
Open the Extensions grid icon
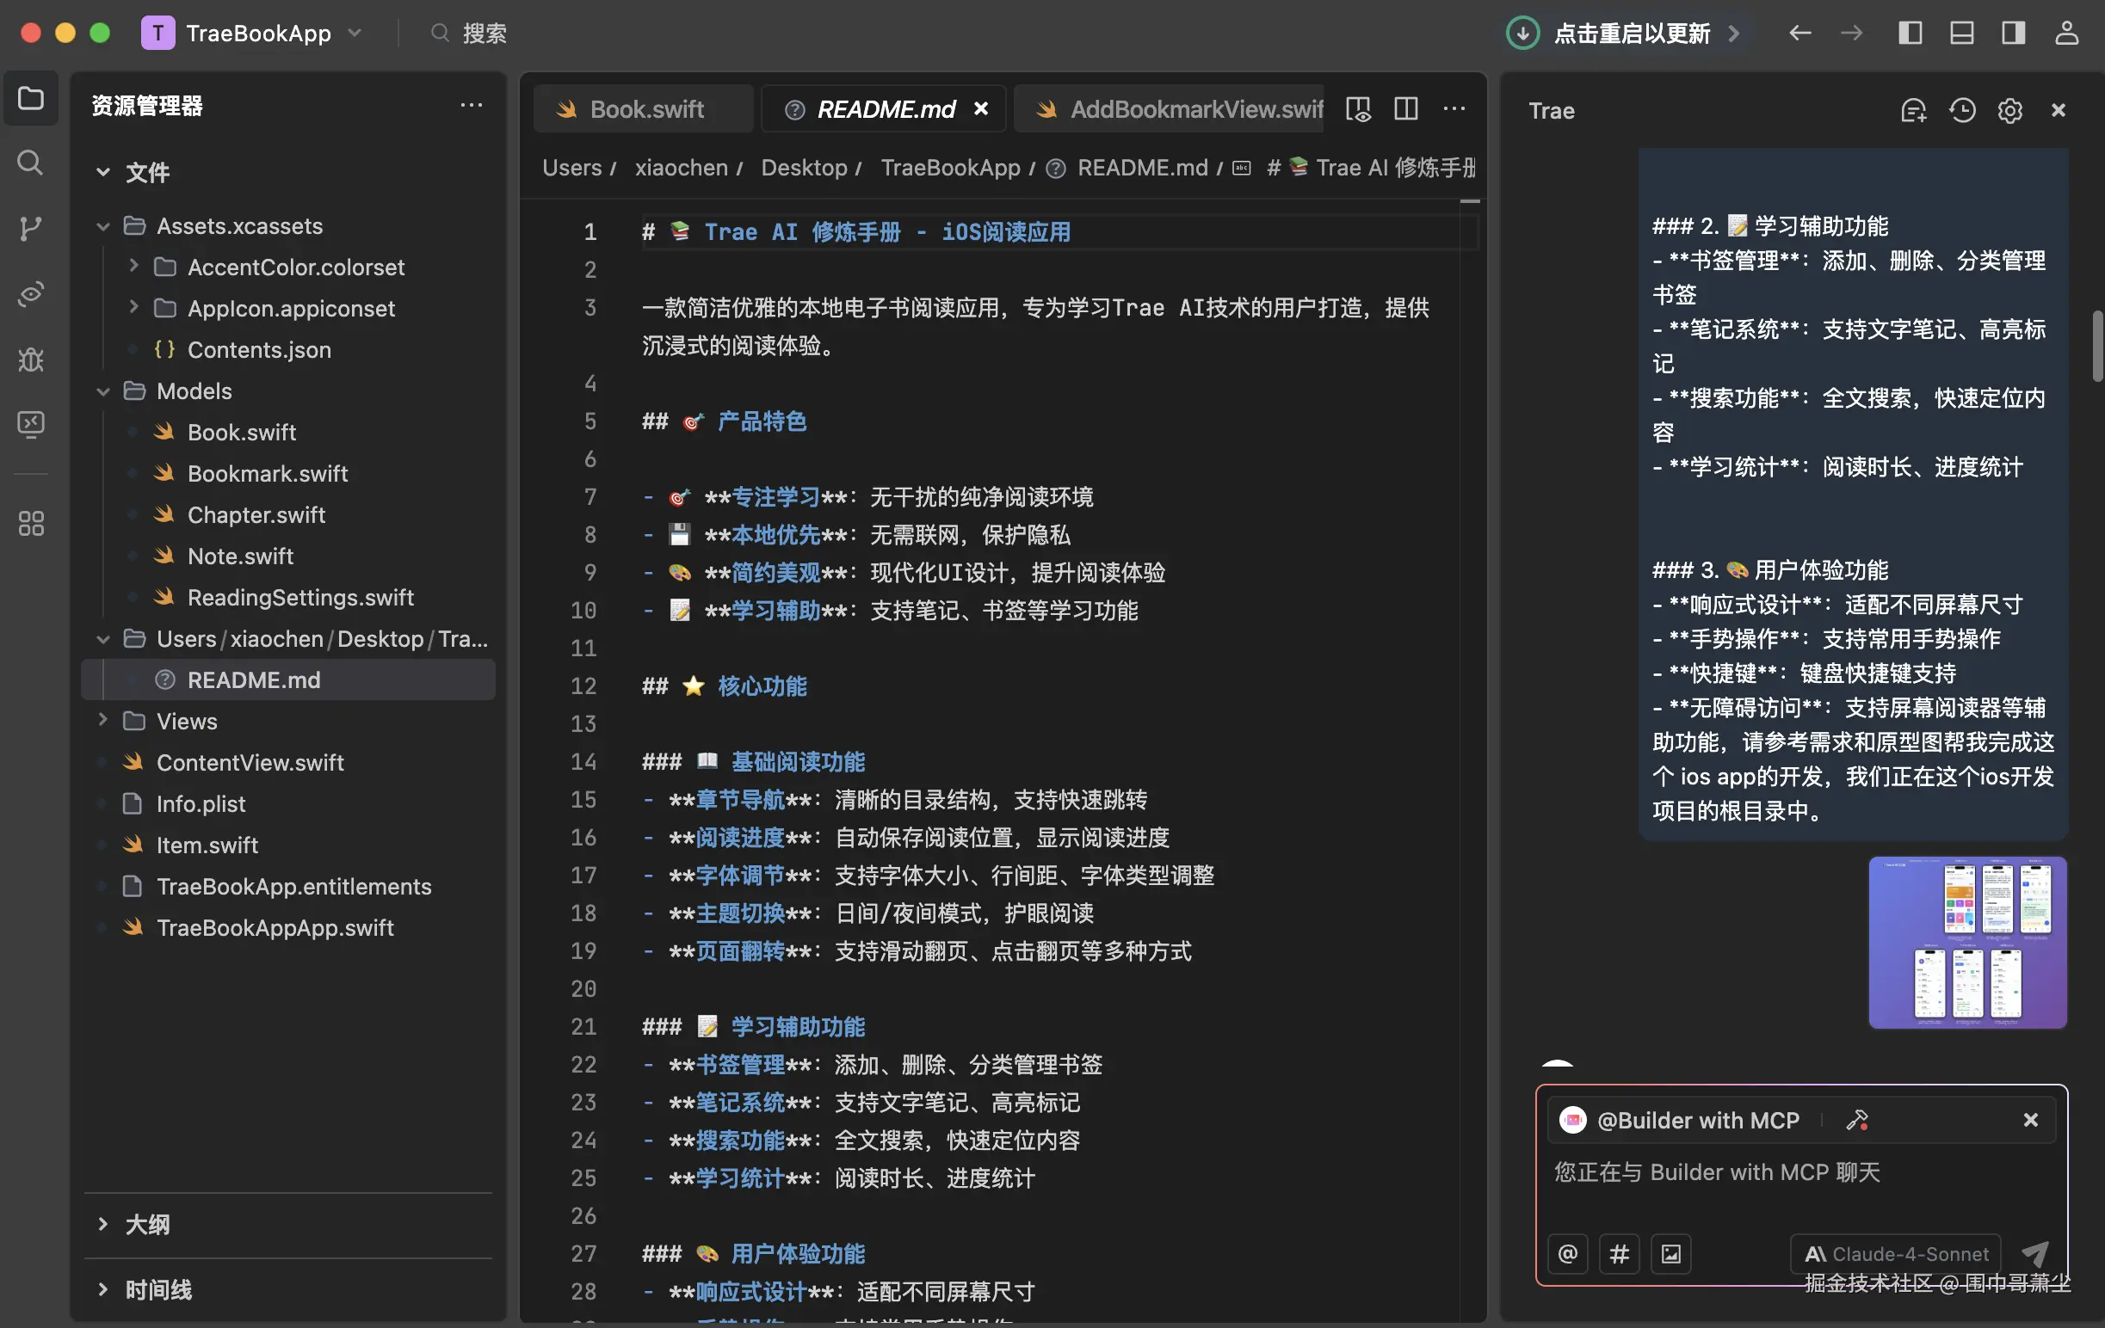(x=31, y=522)
